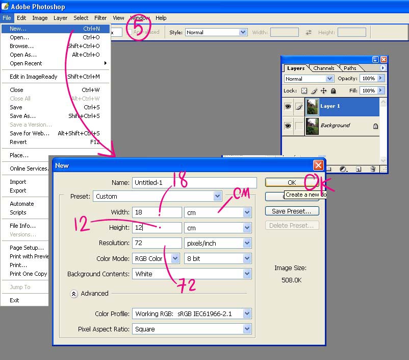Open the Color Profile dropdown
Image resolution: width=409 pixels, height=360 pixels.
click(x=247, y=314)
